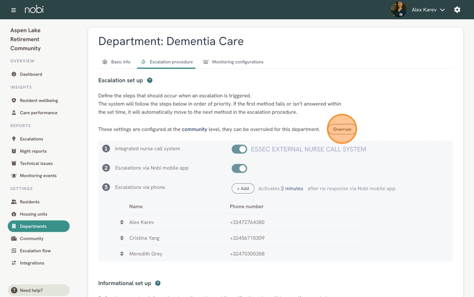Expand the Alex Karev user dropdown
Viewport: 474px width, 297px height.
click(428, 10)
